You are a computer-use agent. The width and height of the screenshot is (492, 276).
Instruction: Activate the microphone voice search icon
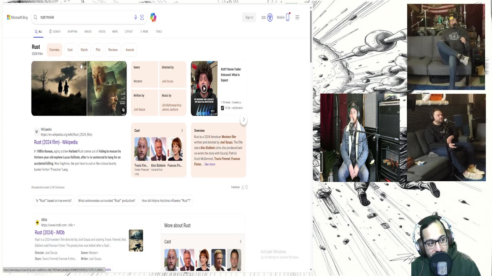pos(135,17)
